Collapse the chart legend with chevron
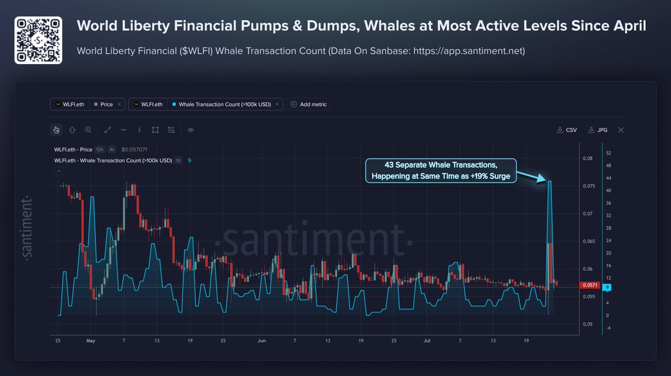Screen dimensions: 671x376 (x=58, y=172)
